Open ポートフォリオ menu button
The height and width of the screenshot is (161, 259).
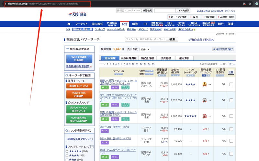(x=178, y=17)
